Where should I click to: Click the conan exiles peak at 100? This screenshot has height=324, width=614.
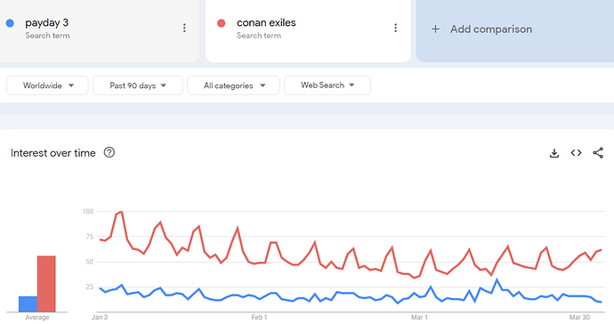pos(121,212)
